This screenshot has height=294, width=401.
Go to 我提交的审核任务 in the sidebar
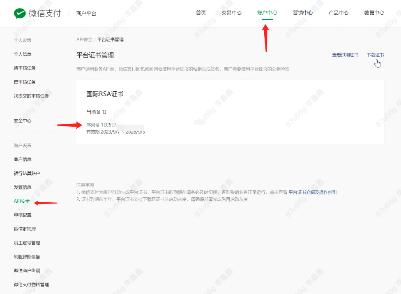[x=31, y=96]
